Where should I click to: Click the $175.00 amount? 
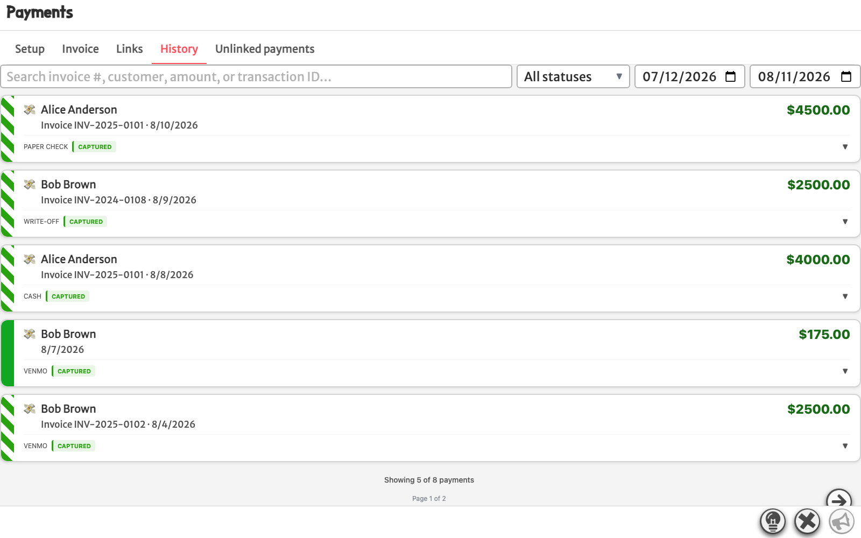coord(824,335)
